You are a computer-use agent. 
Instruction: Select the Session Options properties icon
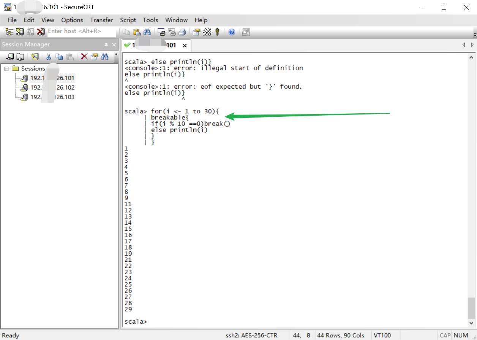(196, 32)
